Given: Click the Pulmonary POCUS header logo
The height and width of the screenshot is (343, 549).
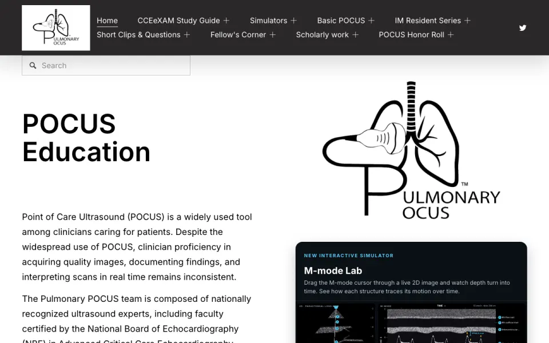Looking at the screenshot, I should coord(55,27).
